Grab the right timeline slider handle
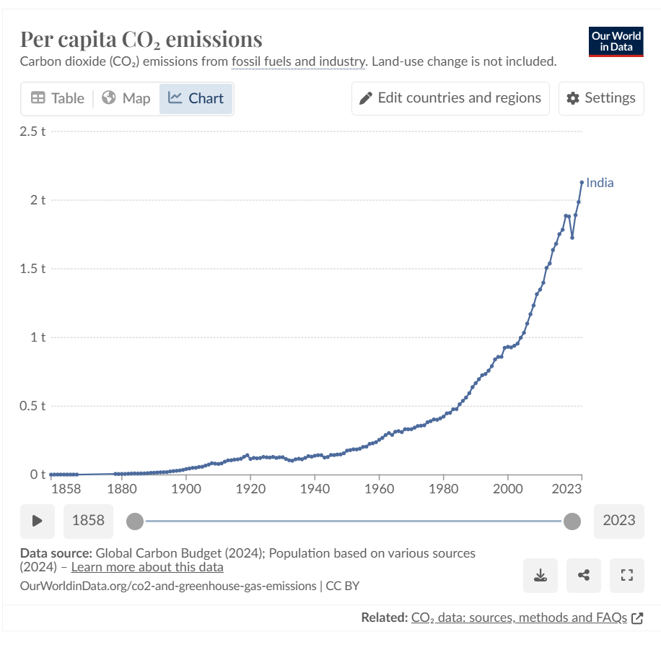Viewport: 661px width, 645px height. pos(572,521)
